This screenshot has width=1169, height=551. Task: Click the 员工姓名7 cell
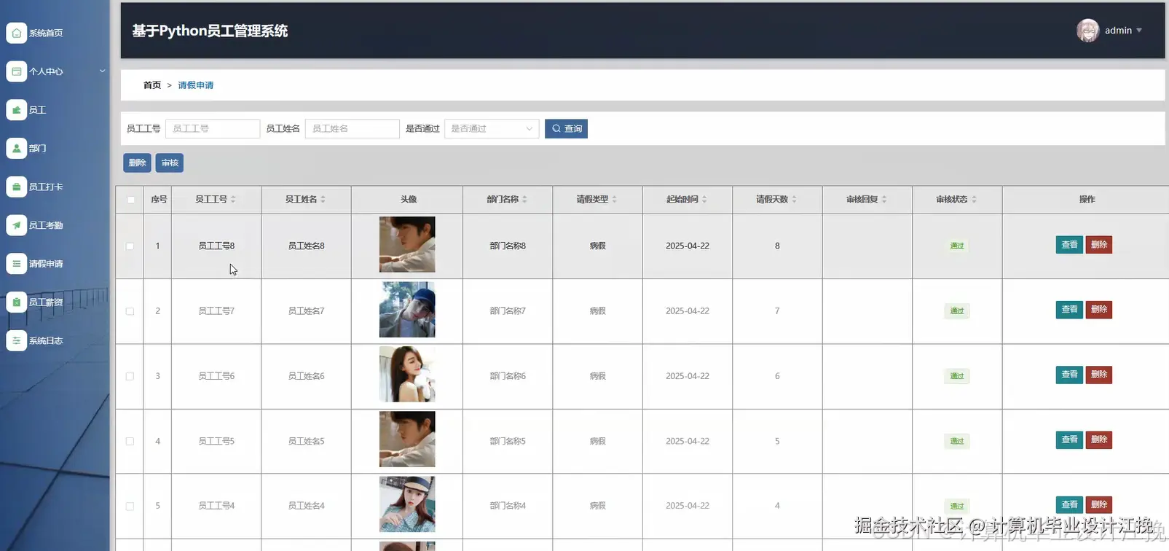pos(306,311)
